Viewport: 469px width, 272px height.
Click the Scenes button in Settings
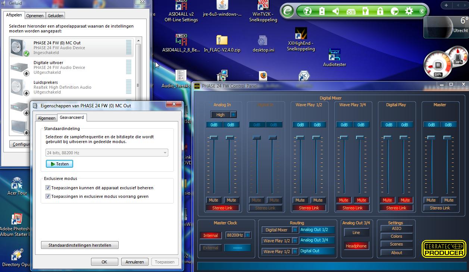(x=397, y=244)
